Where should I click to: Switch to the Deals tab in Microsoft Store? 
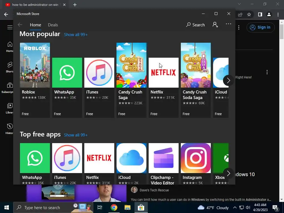(x=53, y=25)
